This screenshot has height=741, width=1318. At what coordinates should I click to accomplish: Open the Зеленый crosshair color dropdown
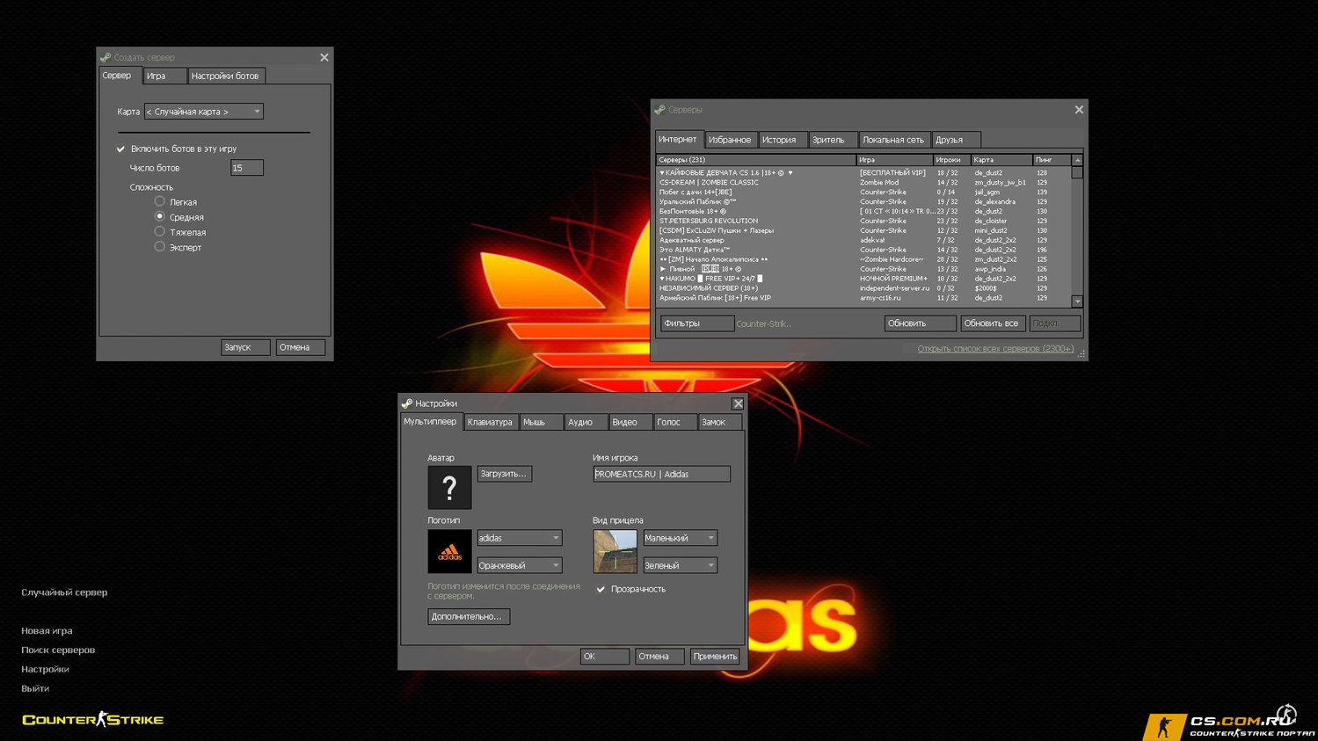click(680, 565)
